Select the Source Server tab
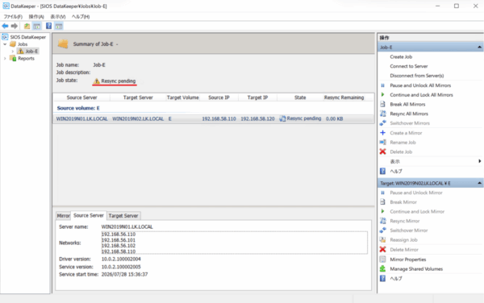The width and height of the screenshot is (484, 303). point(89,215)
